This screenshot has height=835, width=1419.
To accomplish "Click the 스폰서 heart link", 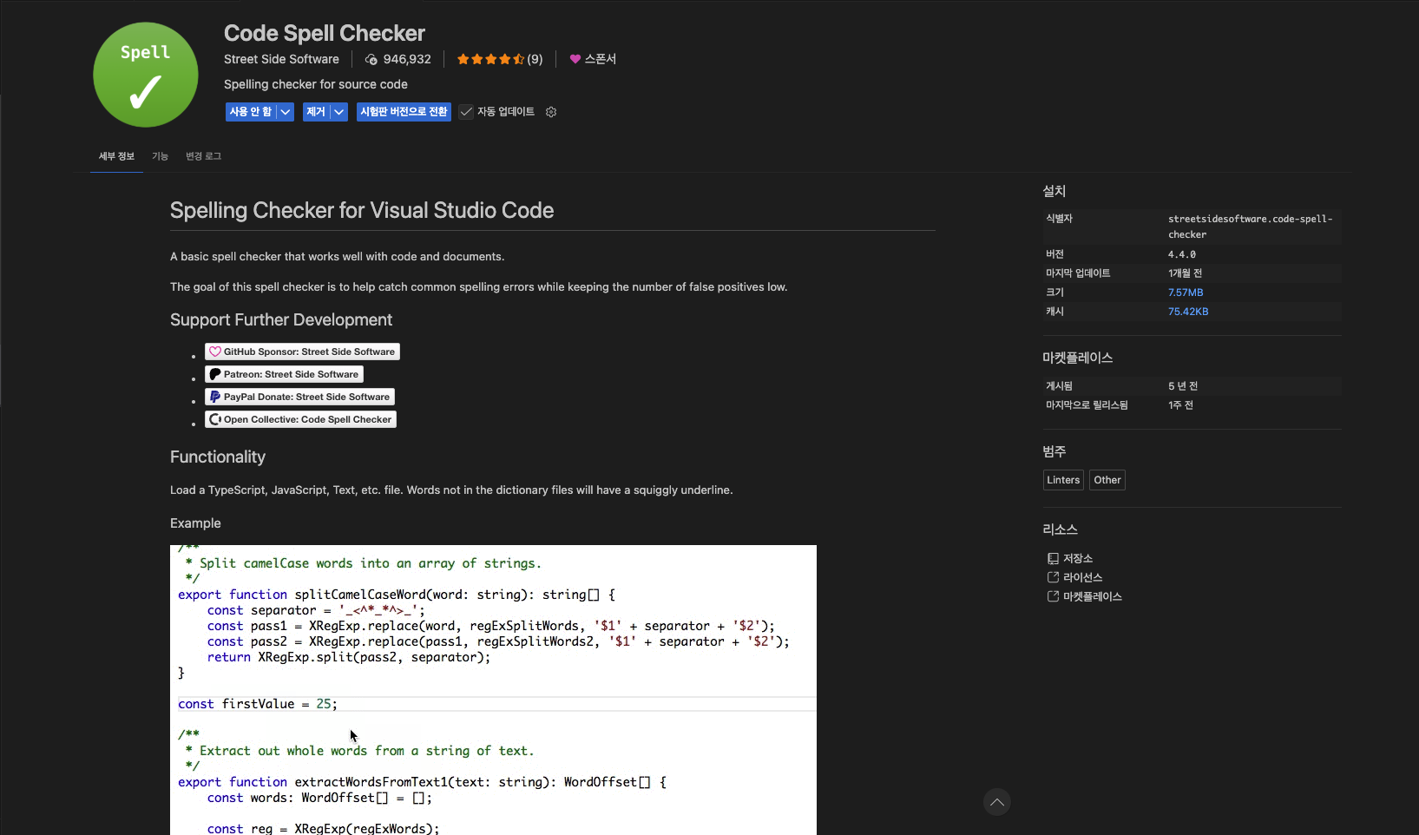I will coord(593,59).
